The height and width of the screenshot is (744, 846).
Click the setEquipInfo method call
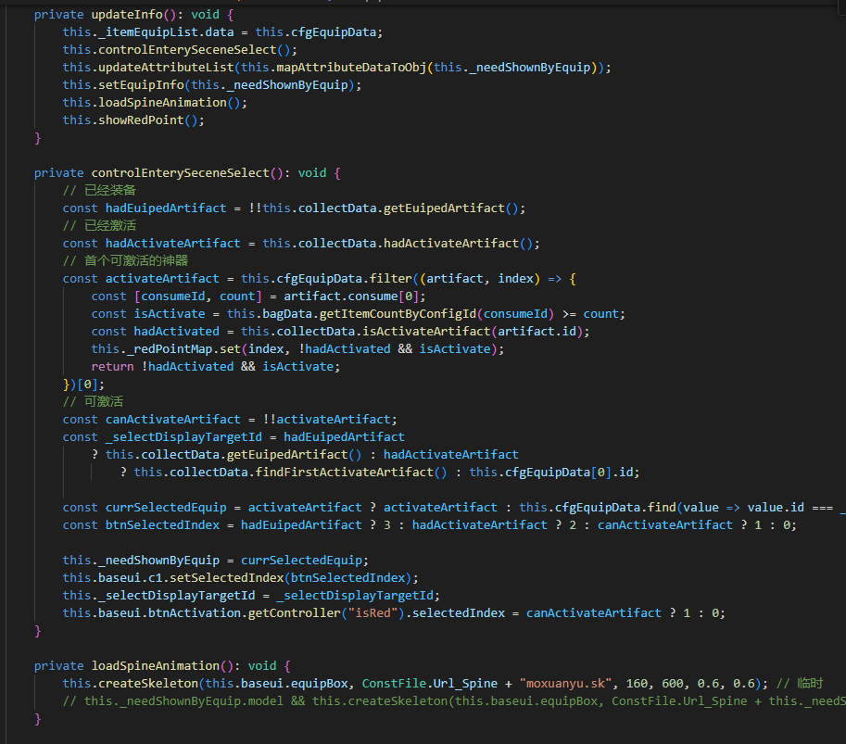[x=141, y=85]
